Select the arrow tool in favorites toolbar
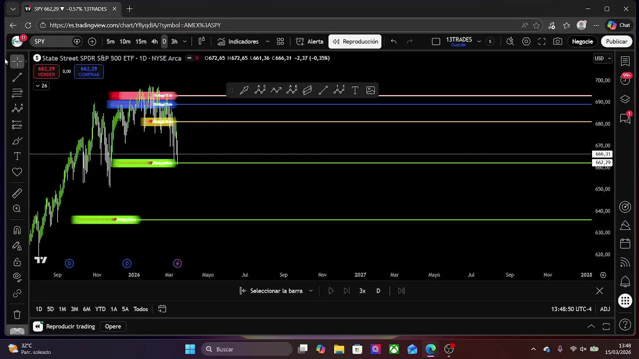639x359 pixels. pos(244,90)
